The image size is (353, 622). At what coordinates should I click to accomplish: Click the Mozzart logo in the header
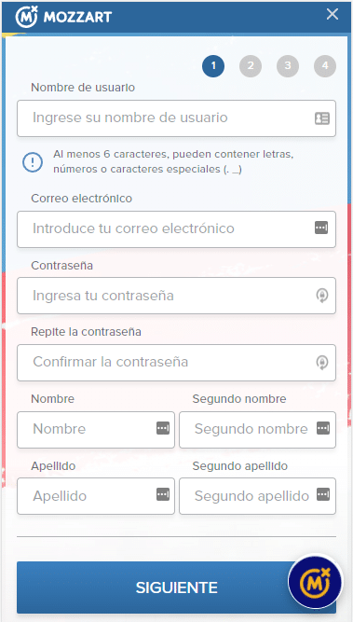coord(63,16)
